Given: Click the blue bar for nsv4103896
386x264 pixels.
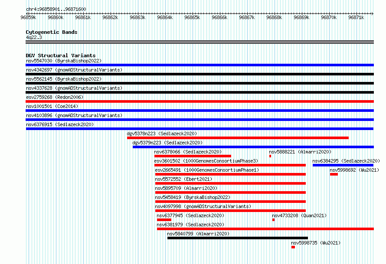Looking at the screenshot, I should pos(200,120).
